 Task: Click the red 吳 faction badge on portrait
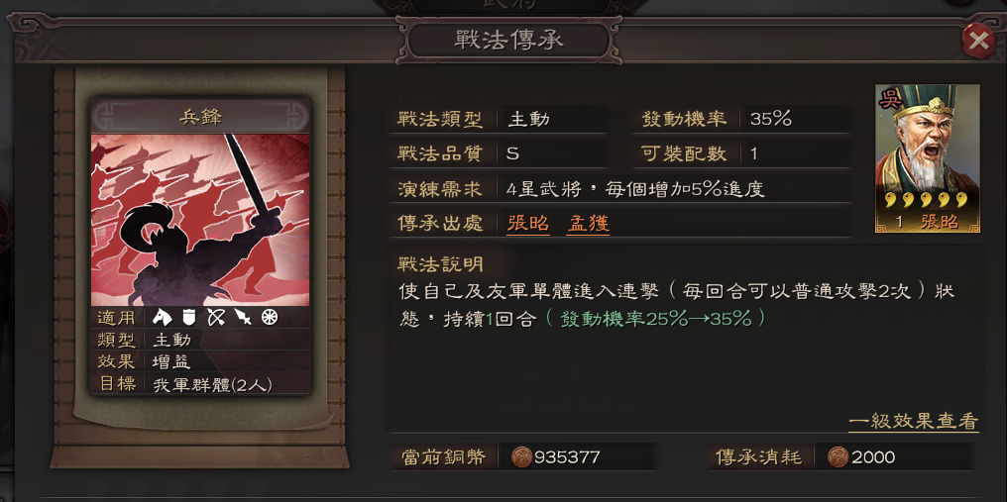click(890, 99)
